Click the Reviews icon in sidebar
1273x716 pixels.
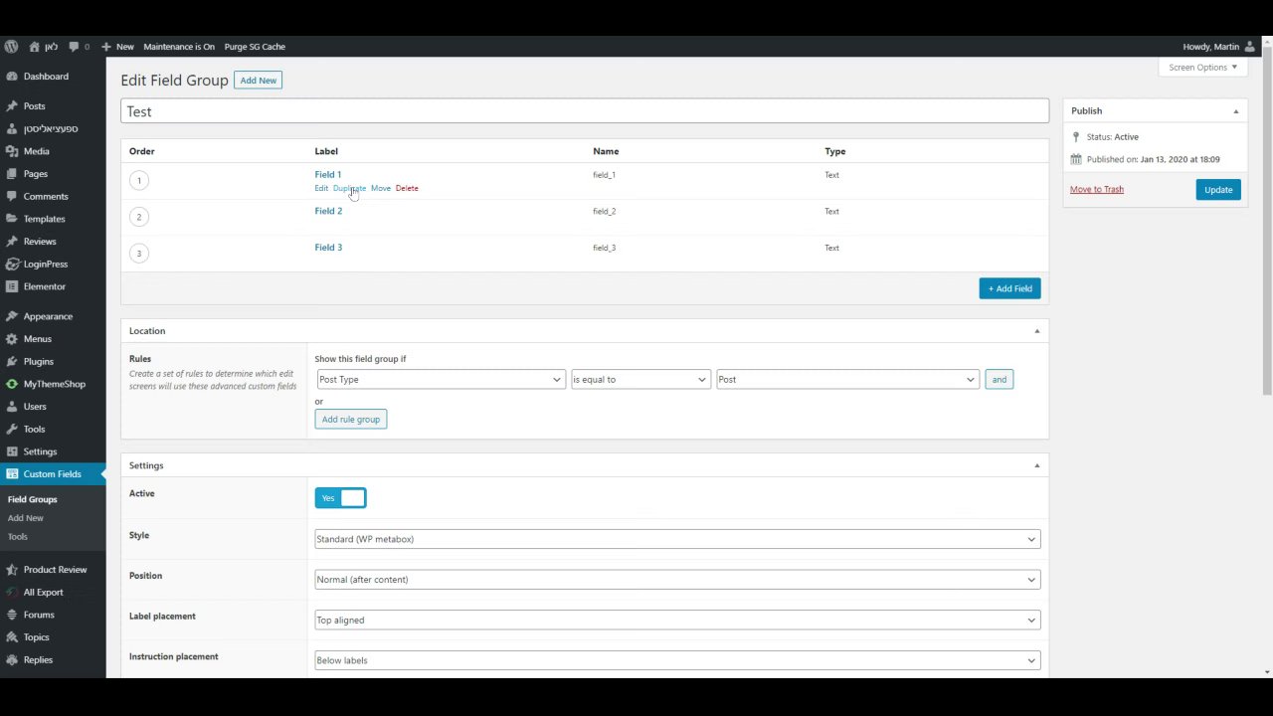(x=12, y=242)
